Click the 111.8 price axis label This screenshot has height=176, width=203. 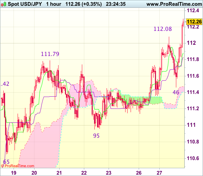coord(193,59)
